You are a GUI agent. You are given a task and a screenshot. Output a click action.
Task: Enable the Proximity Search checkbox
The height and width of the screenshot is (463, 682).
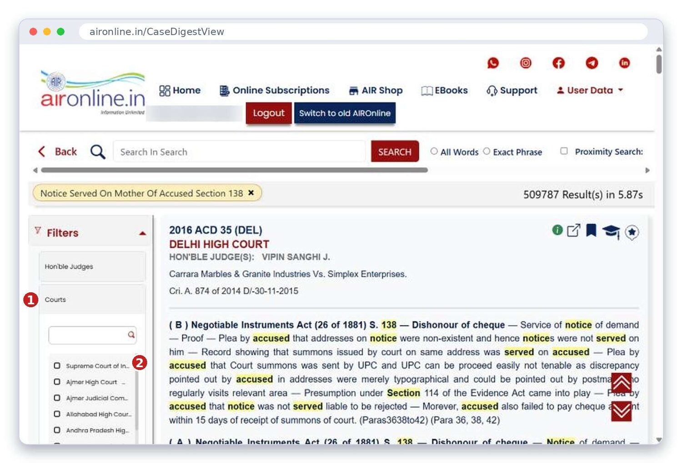coord(564,151)
